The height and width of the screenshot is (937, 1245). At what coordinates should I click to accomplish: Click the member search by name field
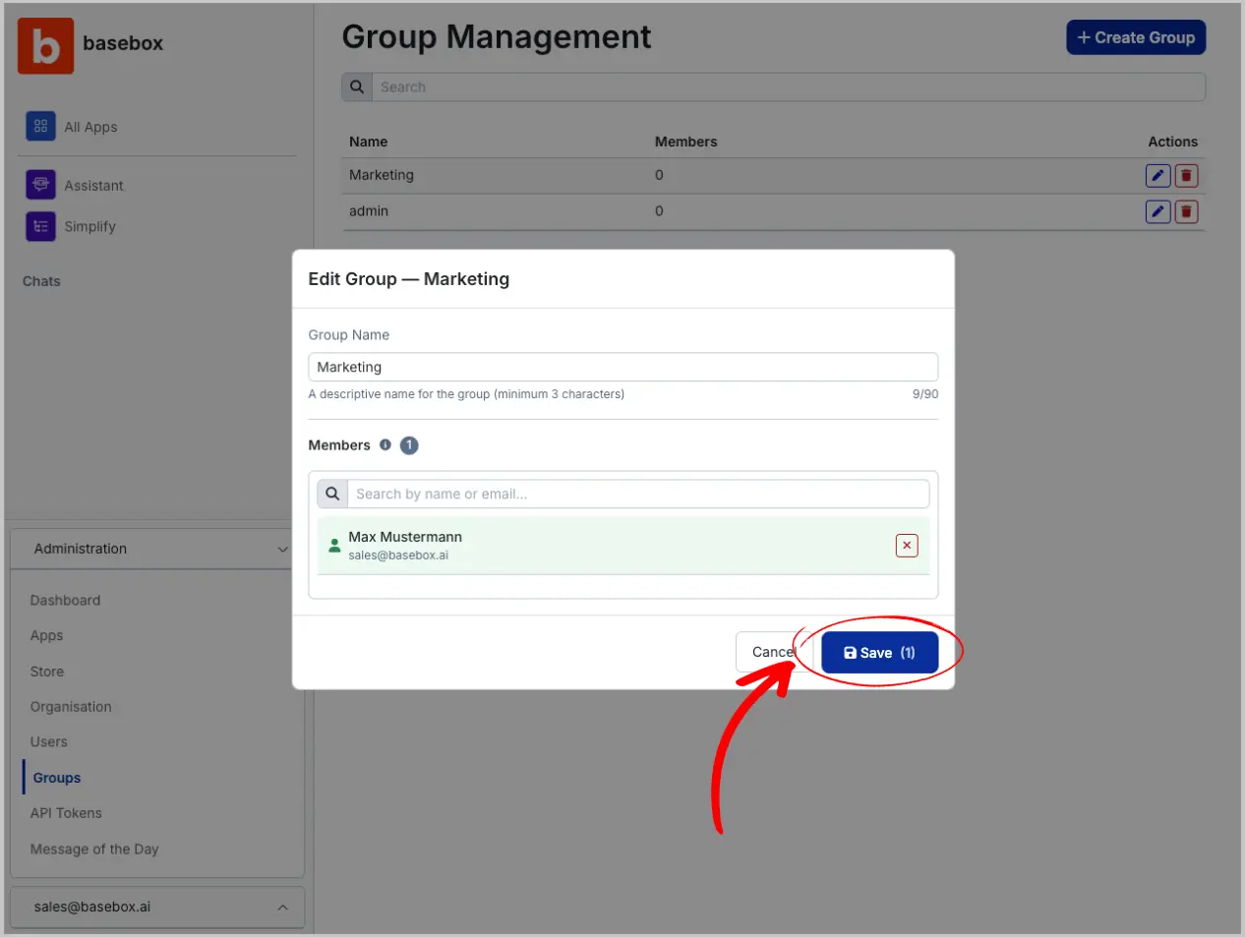coord(637,494)
